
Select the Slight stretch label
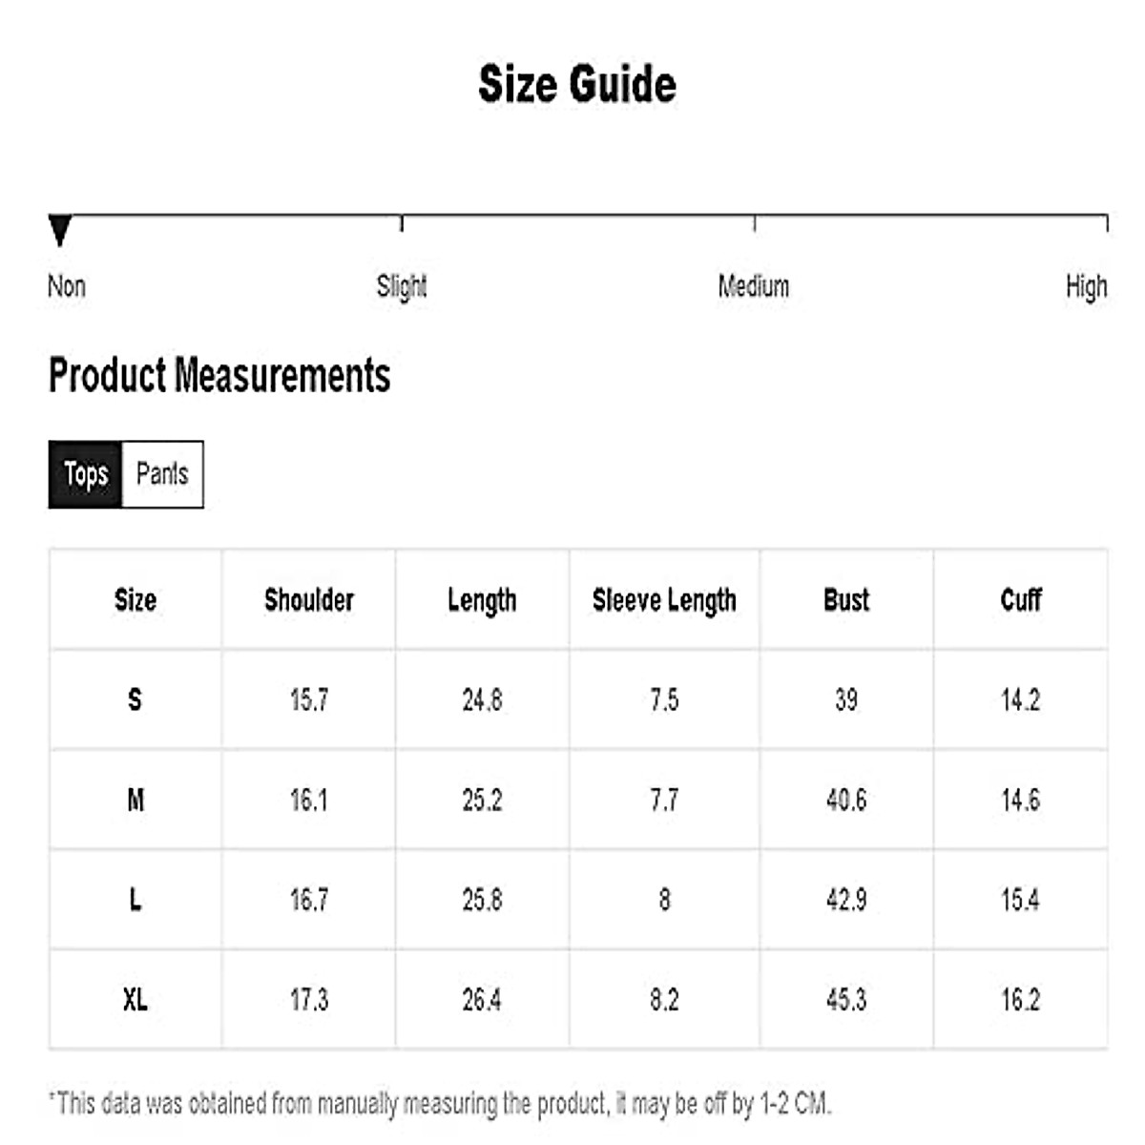[402, 286]
